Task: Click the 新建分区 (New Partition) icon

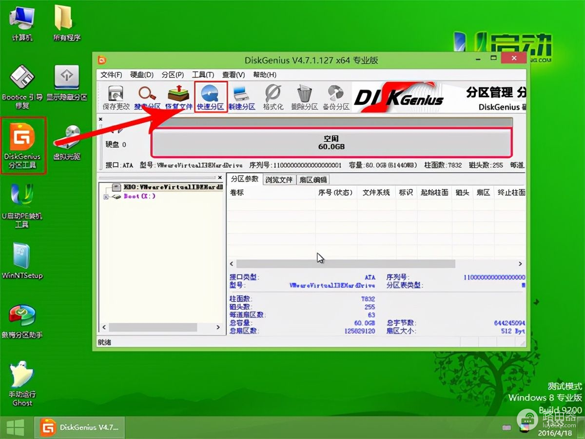Action: point(242,97)
